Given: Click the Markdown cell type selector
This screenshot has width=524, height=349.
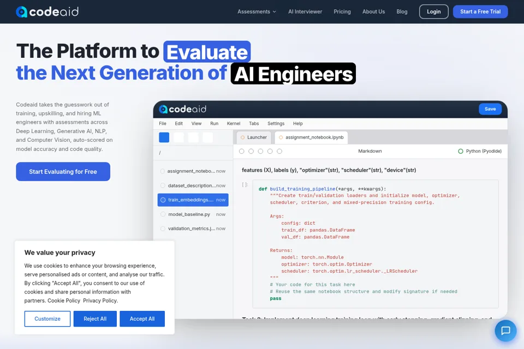Looking at the screenshot, I should (370, 151).
